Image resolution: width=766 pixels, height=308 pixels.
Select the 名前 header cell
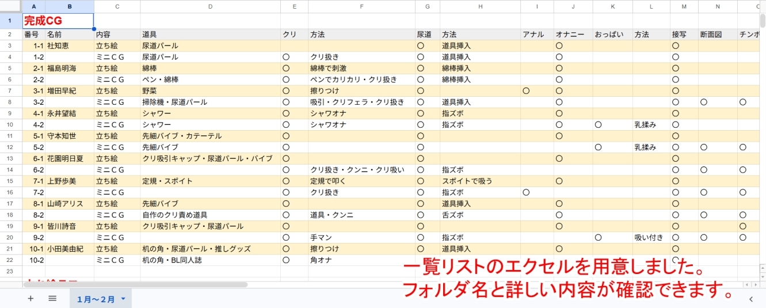pos(69,35)
